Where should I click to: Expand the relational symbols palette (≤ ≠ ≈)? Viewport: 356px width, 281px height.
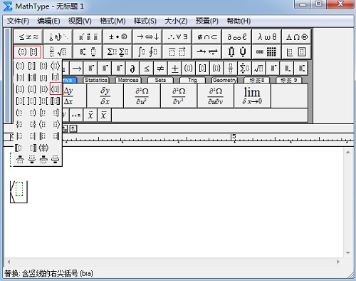point(28,37)
